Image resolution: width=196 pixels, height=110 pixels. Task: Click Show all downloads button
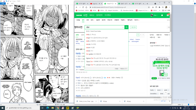click(163, 101)
